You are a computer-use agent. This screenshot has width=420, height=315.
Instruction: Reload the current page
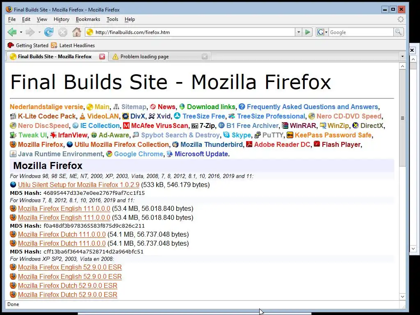pyautogui.click(x=49, y=32)
